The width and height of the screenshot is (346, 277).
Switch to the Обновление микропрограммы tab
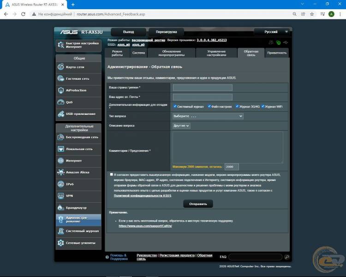172,53
